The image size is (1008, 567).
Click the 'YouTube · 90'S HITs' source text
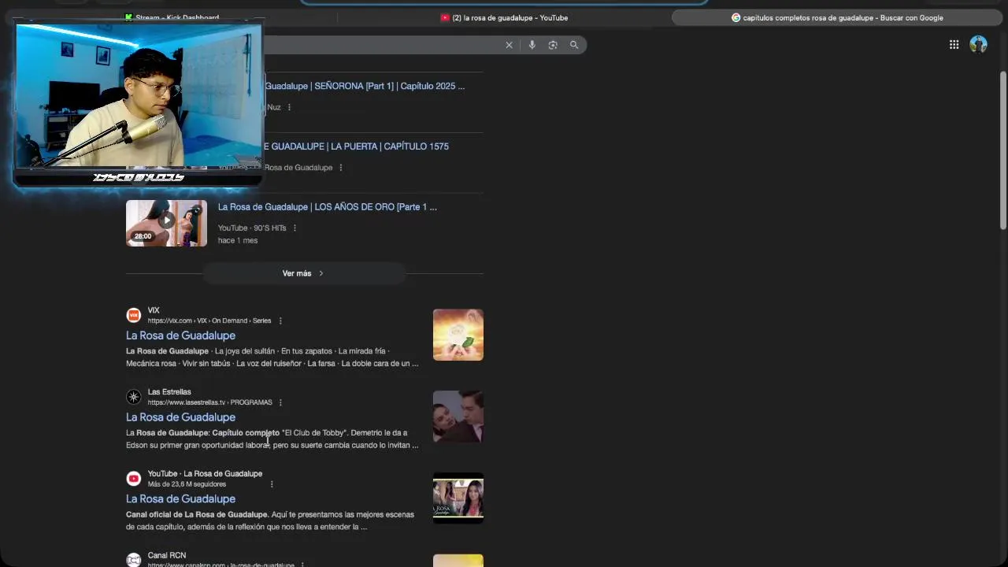pyautogui.click(x=252, y=228)
